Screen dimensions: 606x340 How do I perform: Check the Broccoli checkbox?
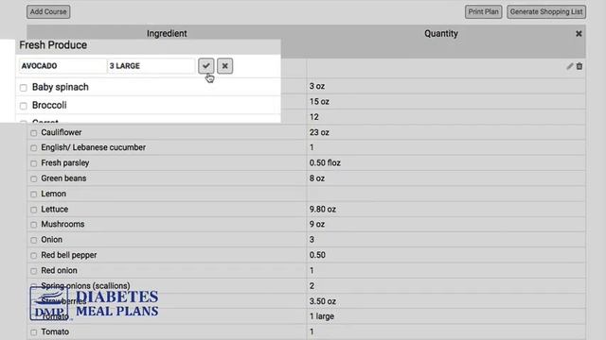point(24,106)
